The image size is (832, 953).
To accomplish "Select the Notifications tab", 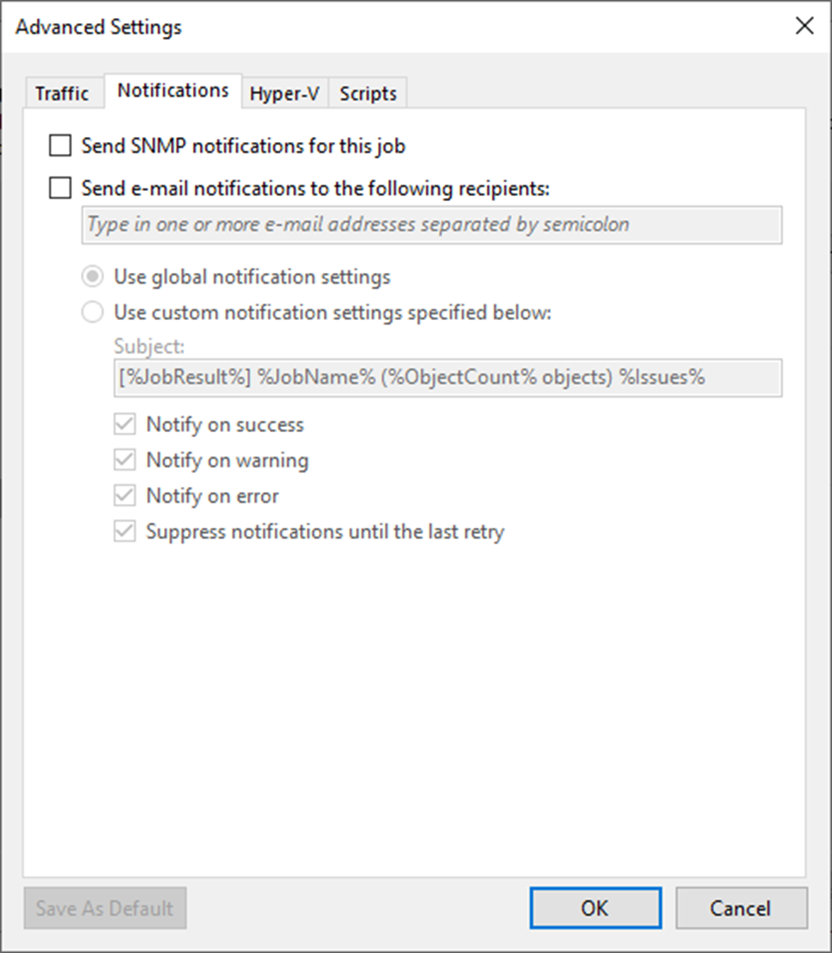I will (x=173, y=90).
